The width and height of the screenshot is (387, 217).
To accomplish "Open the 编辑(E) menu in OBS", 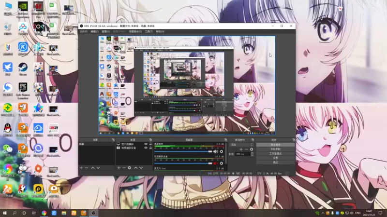I will (94, 31).
